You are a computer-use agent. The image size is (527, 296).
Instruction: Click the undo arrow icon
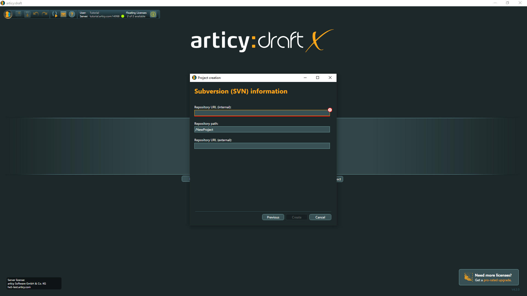[36, 14]
